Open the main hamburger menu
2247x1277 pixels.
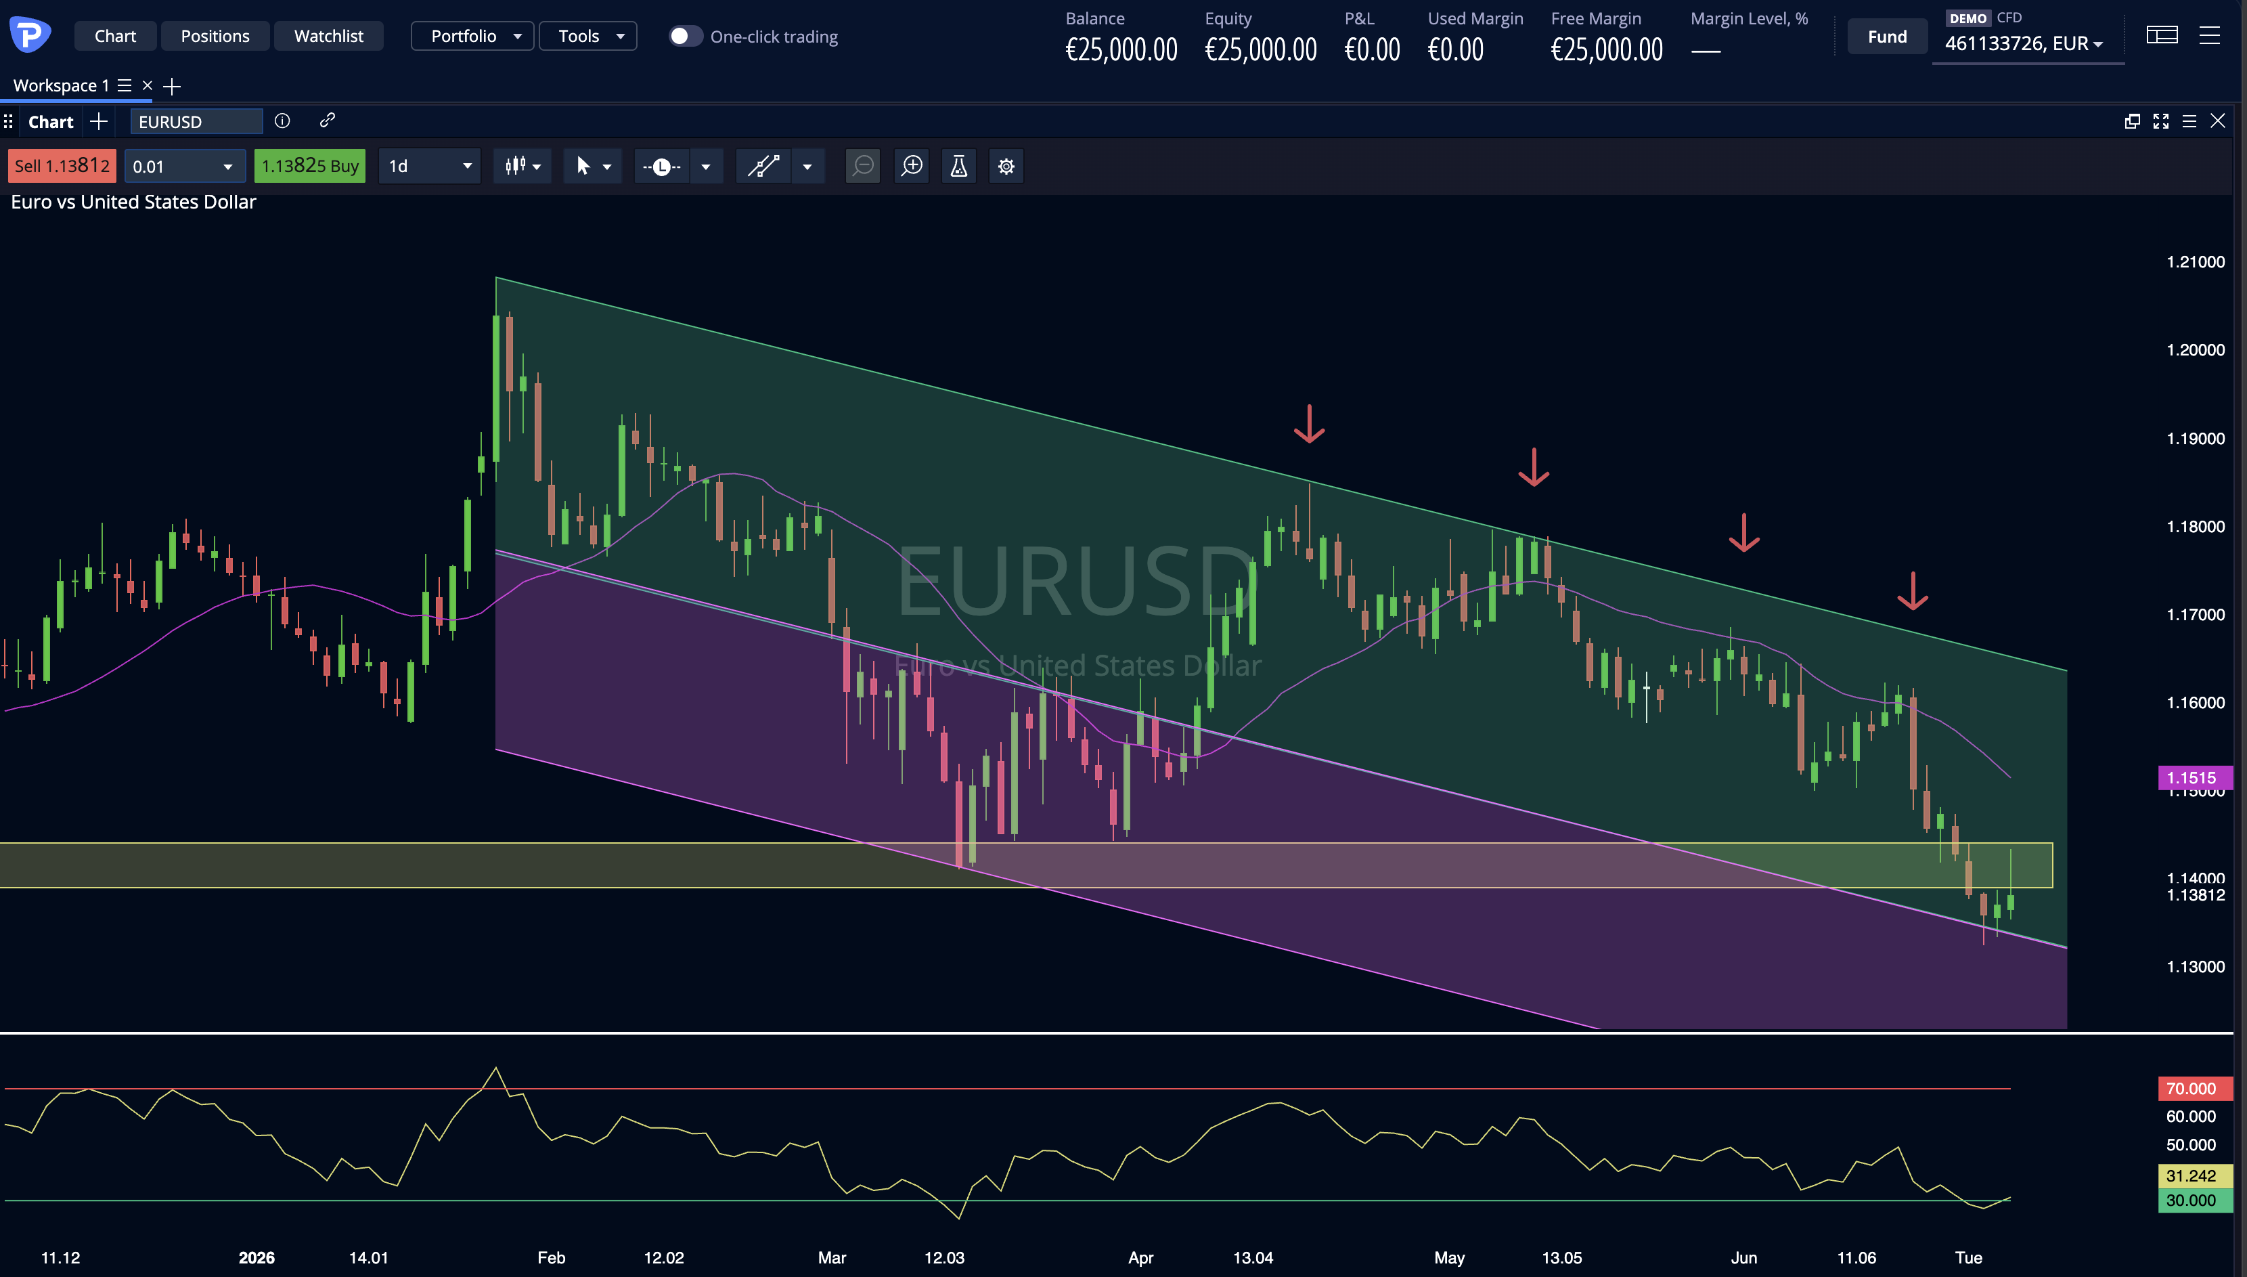pos(2209,35)
